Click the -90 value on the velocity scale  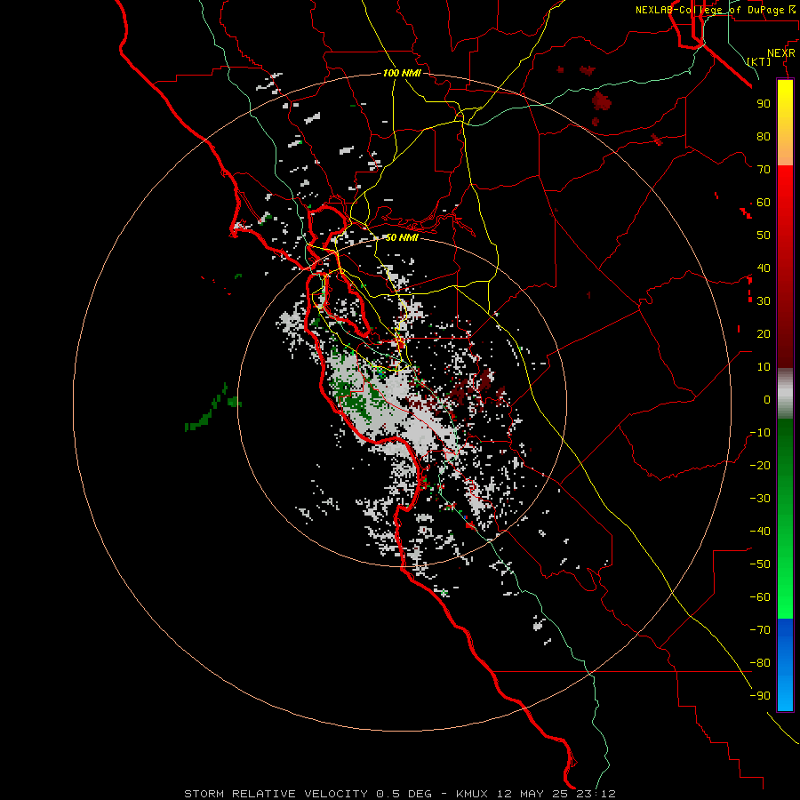tap(760, 695)
